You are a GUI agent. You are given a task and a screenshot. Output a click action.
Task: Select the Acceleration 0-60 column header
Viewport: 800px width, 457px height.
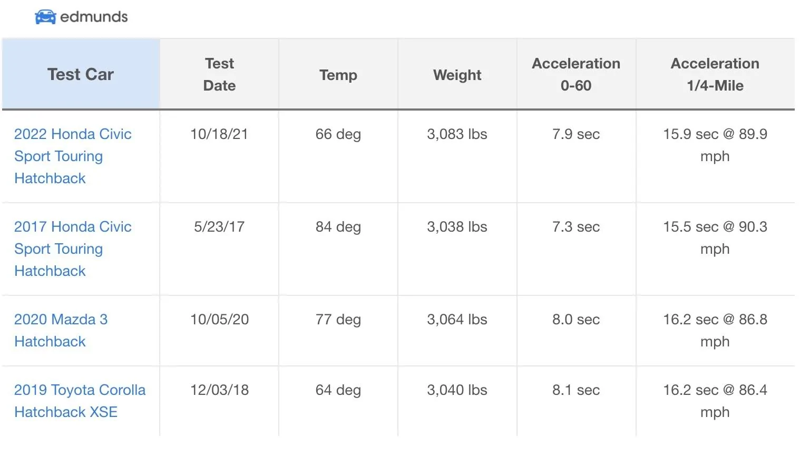pyautogui.click(x=576, y=74)
